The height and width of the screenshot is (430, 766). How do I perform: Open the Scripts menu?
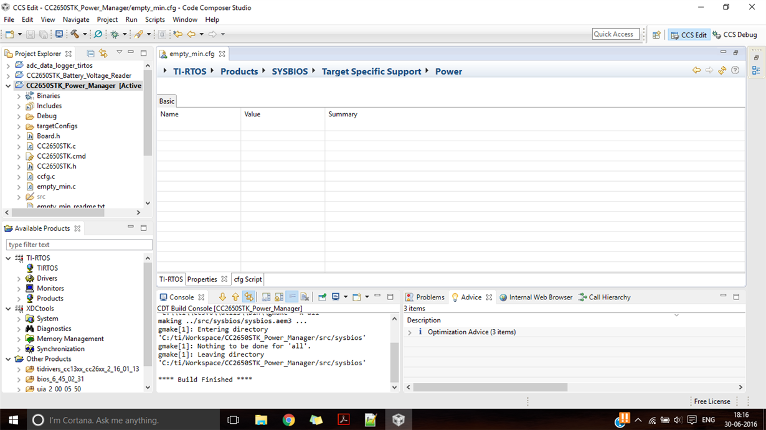tap(155, 19)
